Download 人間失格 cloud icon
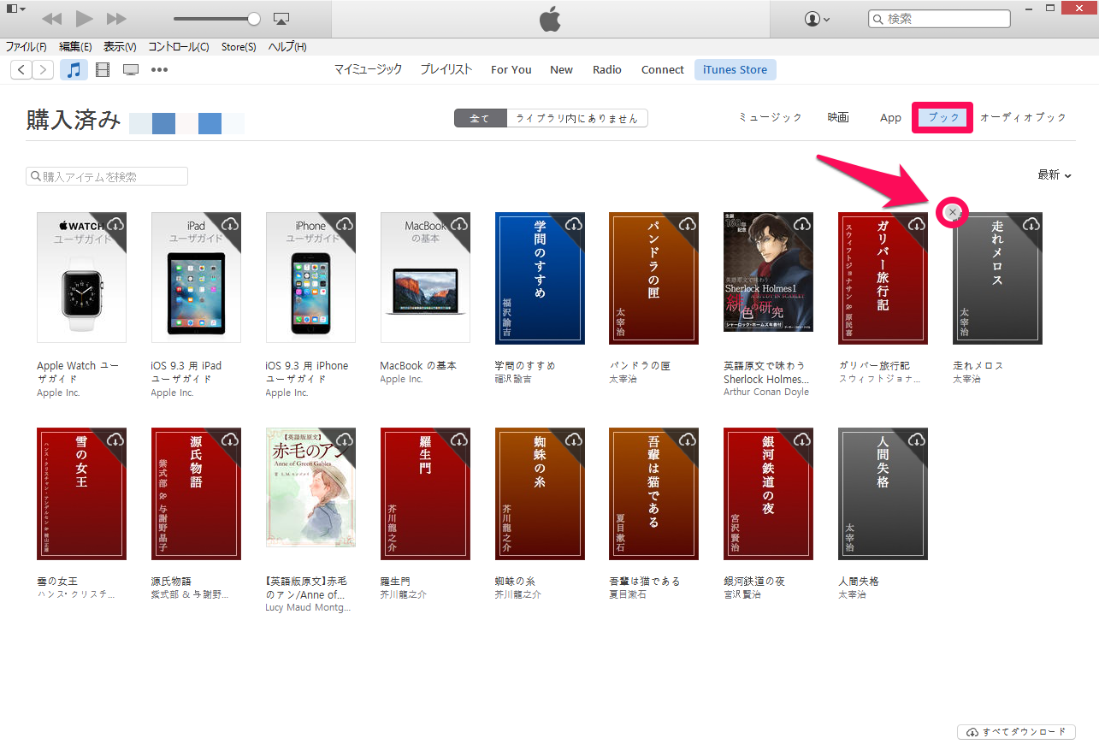The width and height of the screenshot is (1099, 750). click(x=917, y=440)
